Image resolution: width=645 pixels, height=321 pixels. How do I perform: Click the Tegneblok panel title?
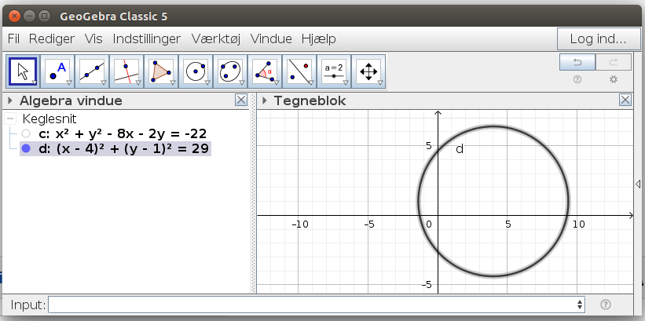coord(310,100)
